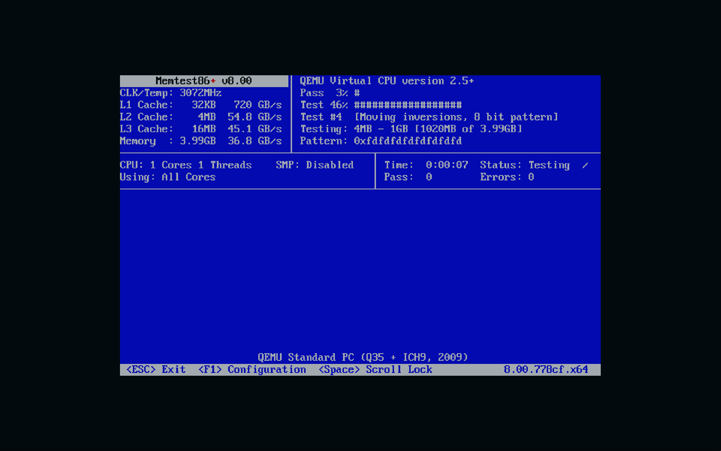Click the Memtest86+ v8.00 title banner
The height and width of the screenshot is (451, 721).
pyautogui.click(x=204, y=81)
